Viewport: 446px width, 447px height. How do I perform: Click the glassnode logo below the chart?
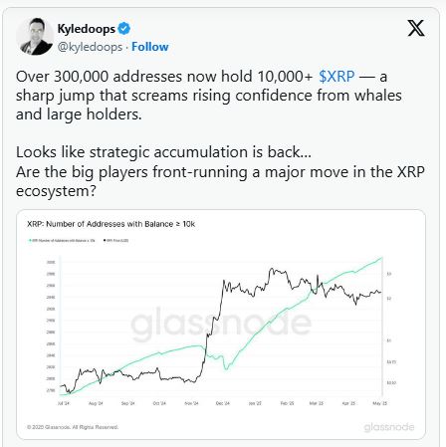389,427
